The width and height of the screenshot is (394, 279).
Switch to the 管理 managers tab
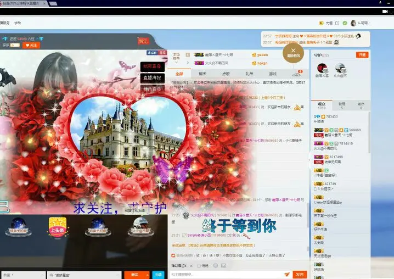click(342, 105)
